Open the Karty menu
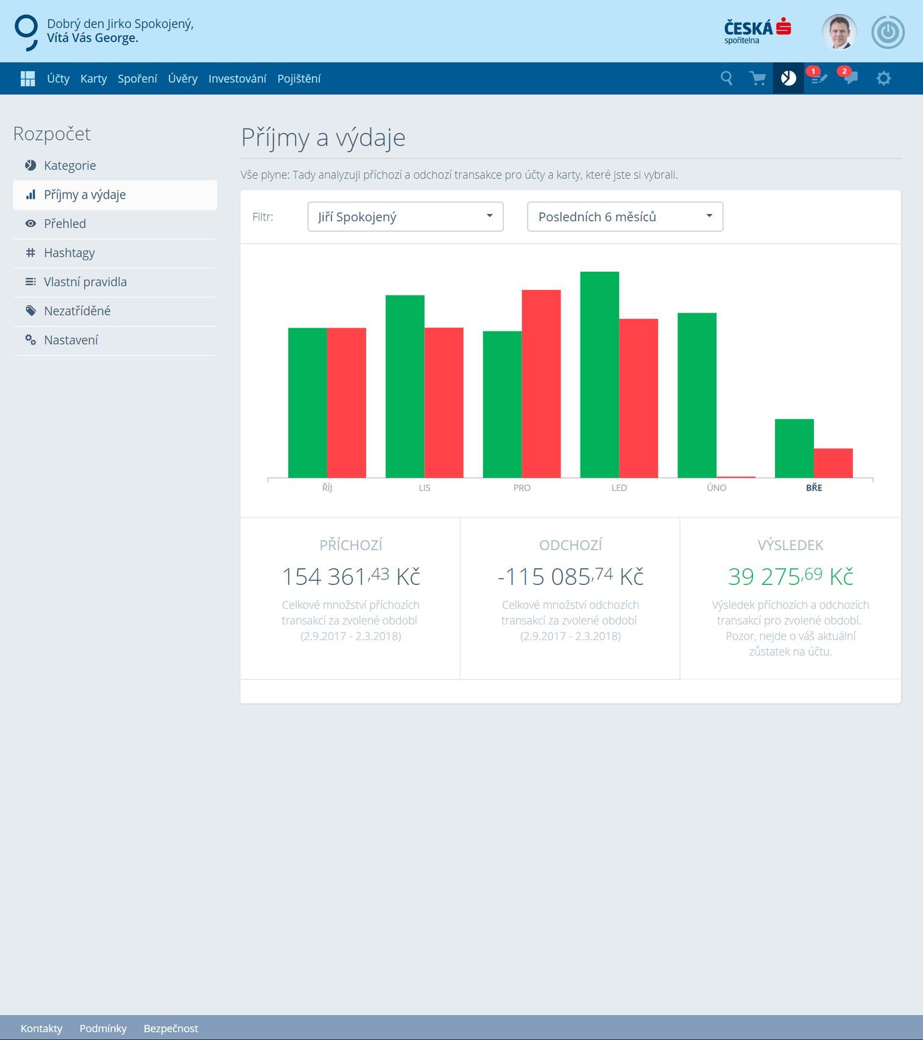 tap(94, 79)
